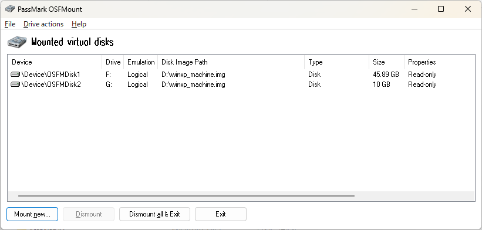
Task: Open the Help menu
Action: [x=79, y=24]
